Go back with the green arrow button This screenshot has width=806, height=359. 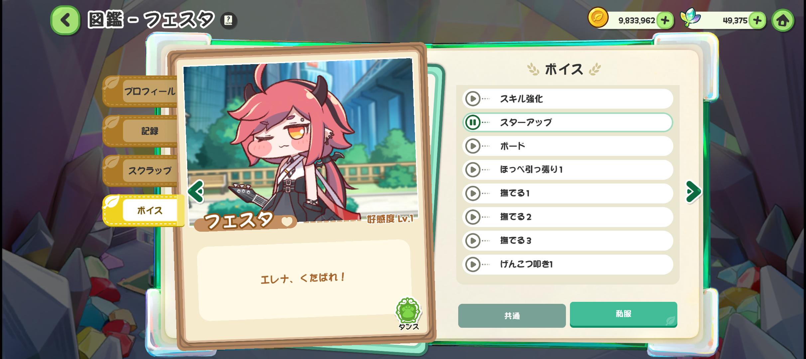click(65, 20)
